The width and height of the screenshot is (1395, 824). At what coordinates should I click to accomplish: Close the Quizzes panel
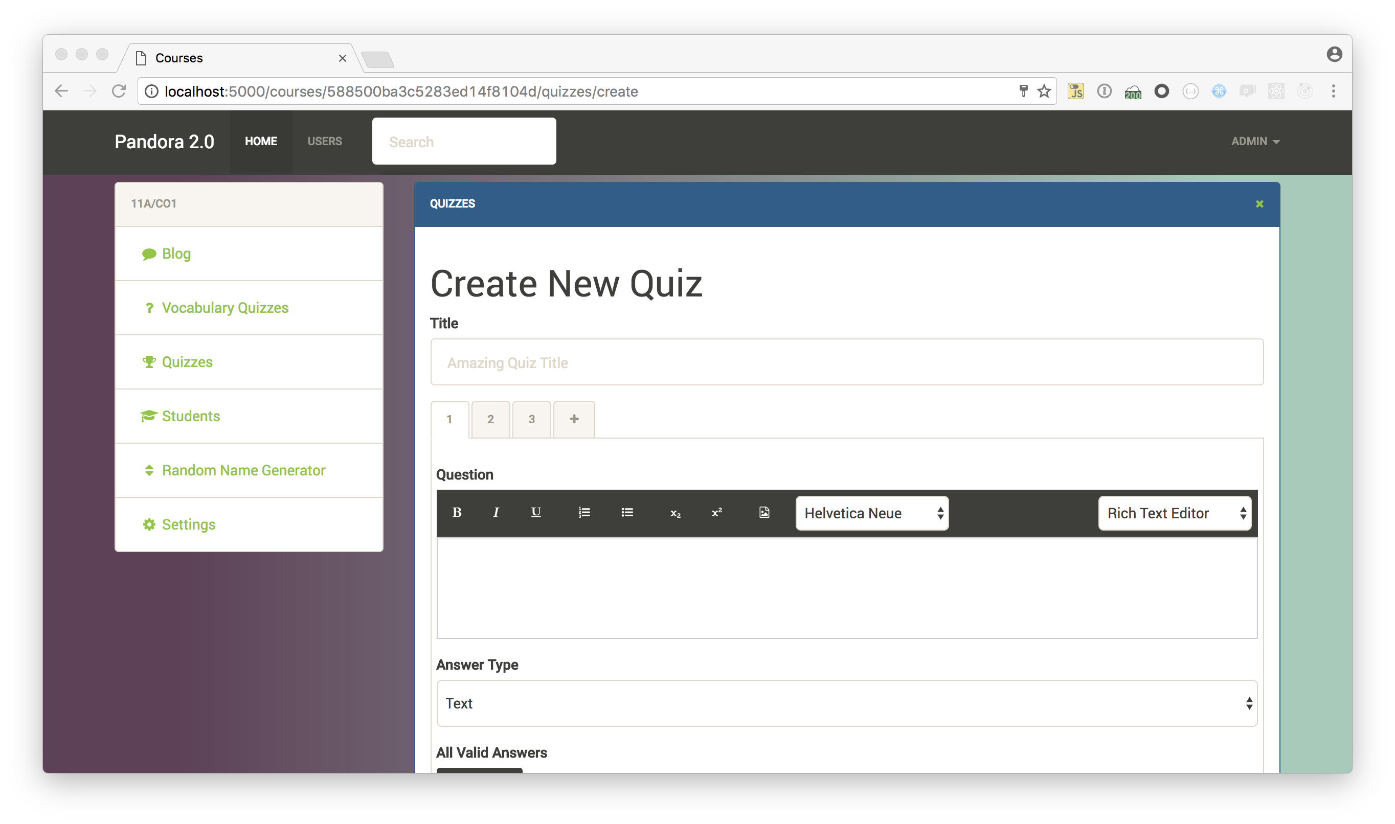[x=1259, y=204]
